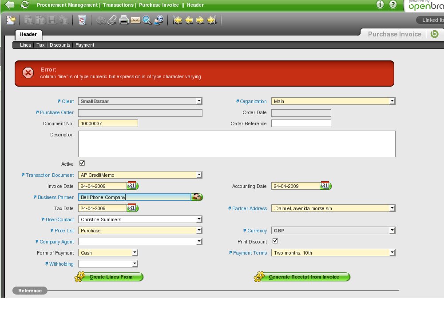
Task: Click inside the Description text area
Action: (x=236, y=144)
